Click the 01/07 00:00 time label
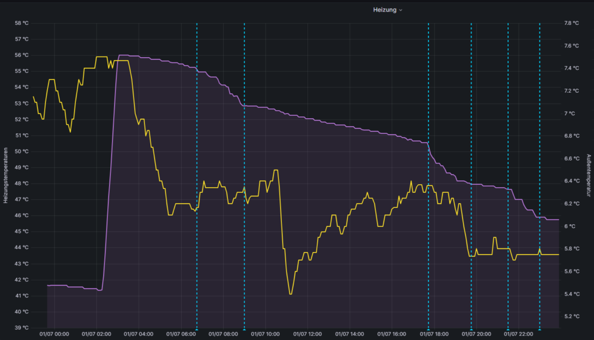 54,334
